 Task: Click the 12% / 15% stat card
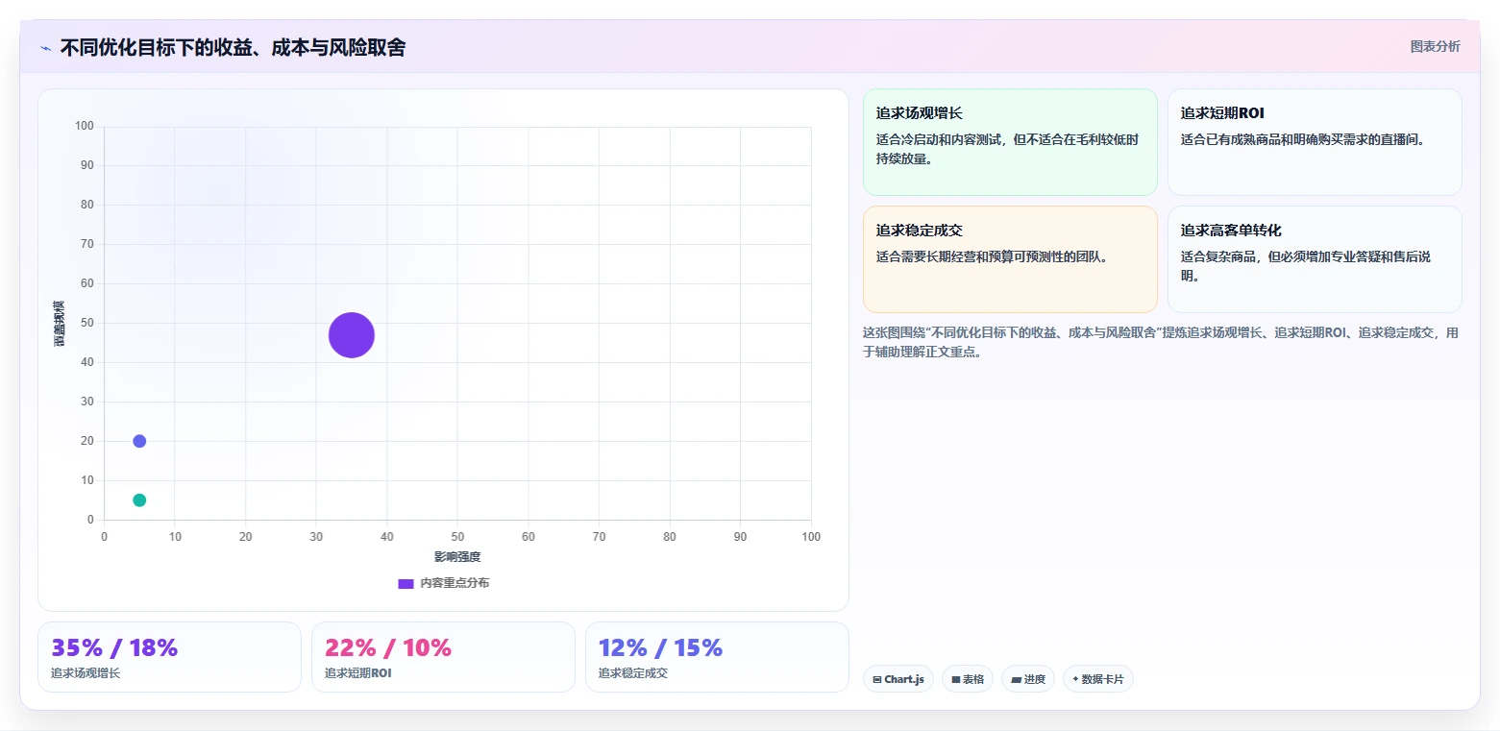pyautogui.click(x=717, y=657)
